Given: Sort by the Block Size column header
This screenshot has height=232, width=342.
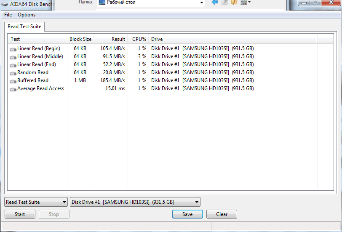Looking at the screenshot, I should pyautogui.click(x=80, y=39).
